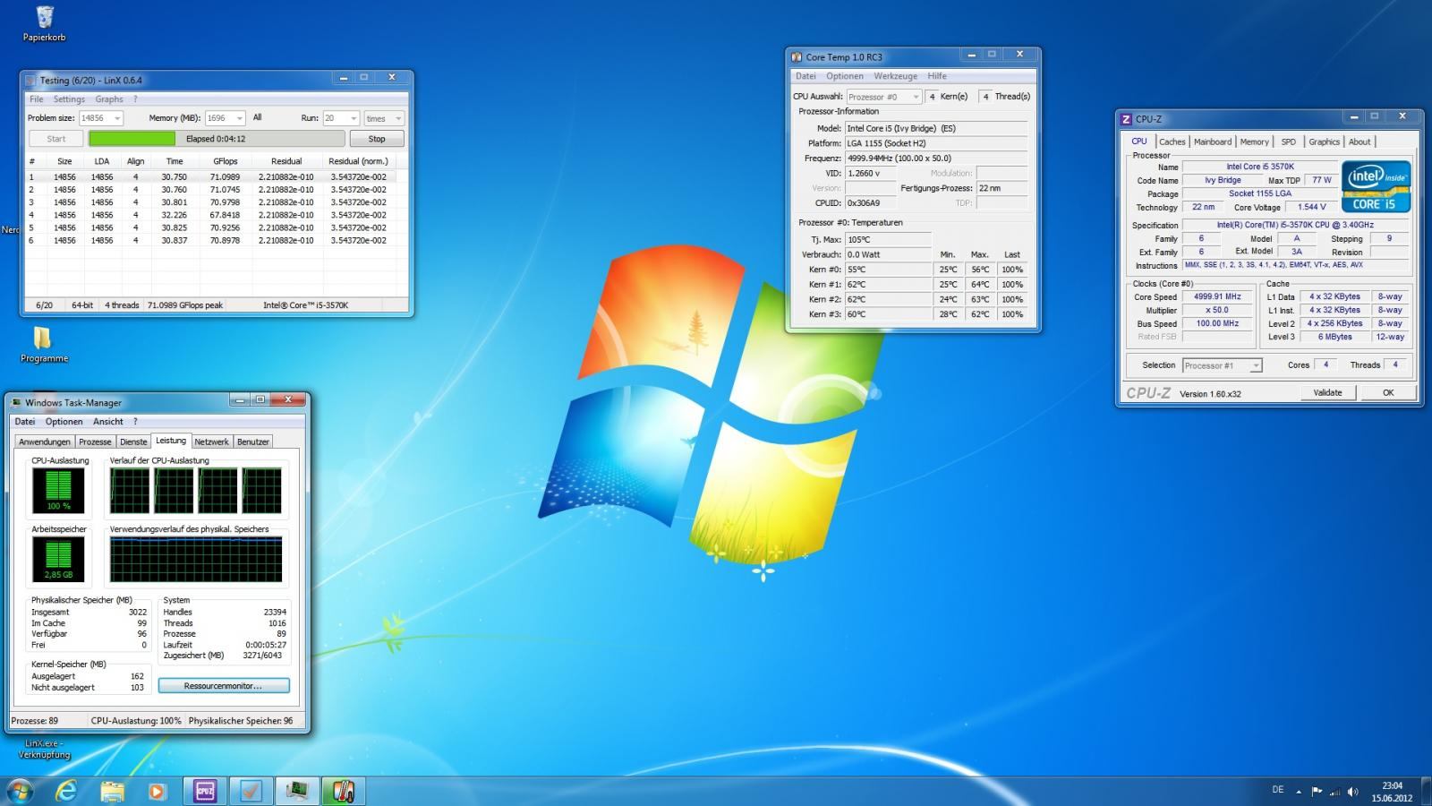Open Windows Media Player from taskbar
The height and width of the screenshot is (806, 1432).
pos(157,791)
